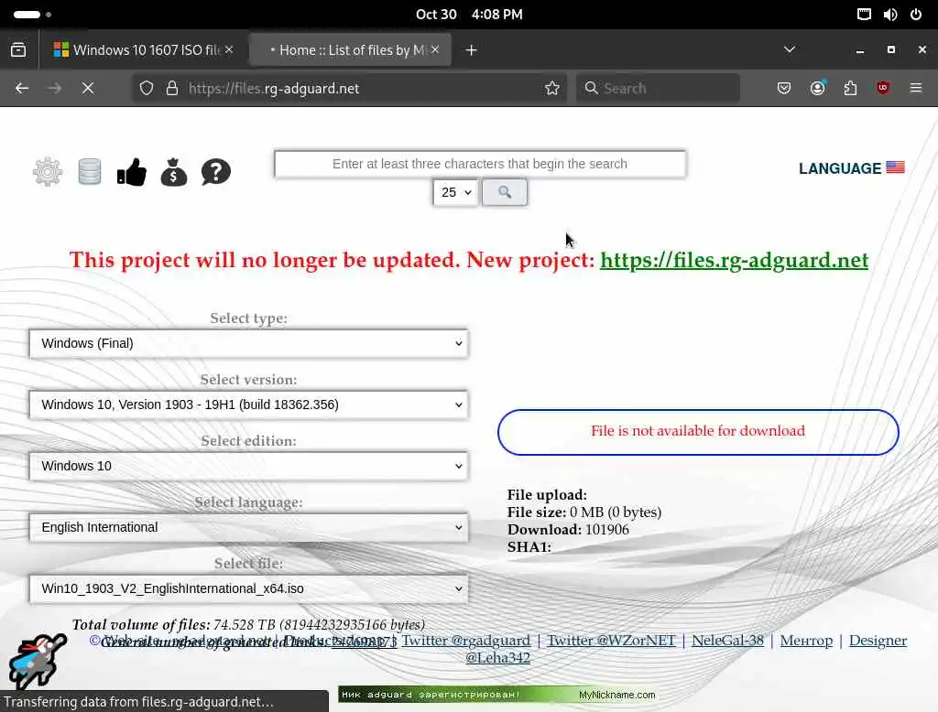Screen dimensions: 938x712
Task: Click the padlock site info icon
Action: 172,89
